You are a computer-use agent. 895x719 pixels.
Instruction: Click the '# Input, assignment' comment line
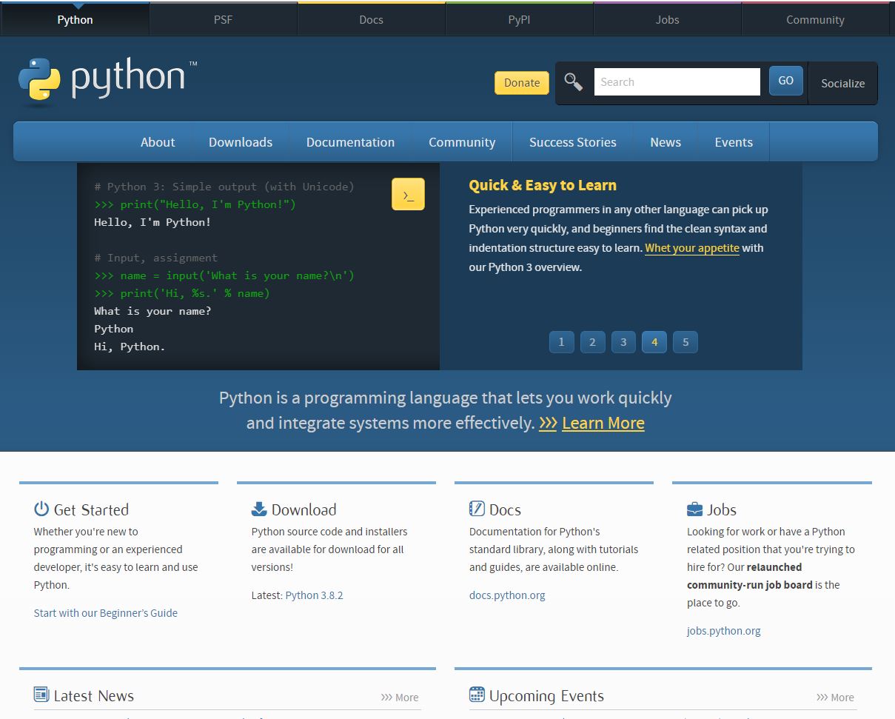[155, 258]
